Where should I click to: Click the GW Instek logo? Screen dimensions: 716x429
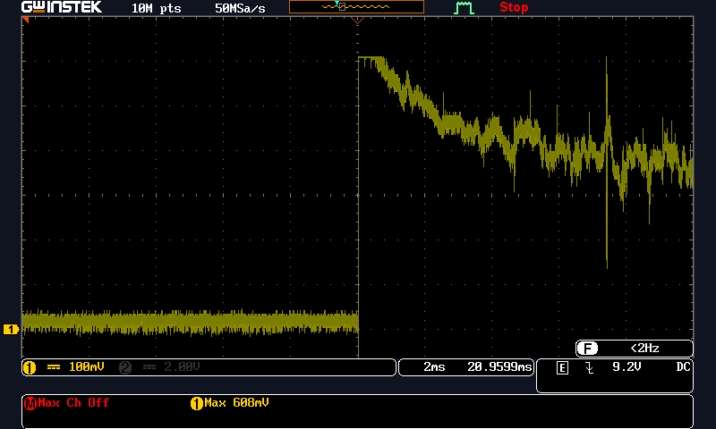[62, 7]
